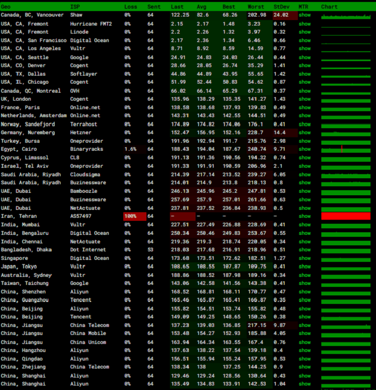This screenshot has height=390, width=376.
Task: Click 'China Unicom' ISP cell
Action: (x=88, y=342)
